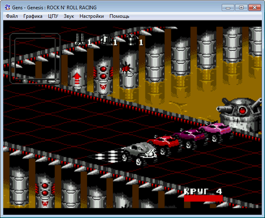Open the ЦПУ menu
The image size is (265, 218).
click(53, 16)
